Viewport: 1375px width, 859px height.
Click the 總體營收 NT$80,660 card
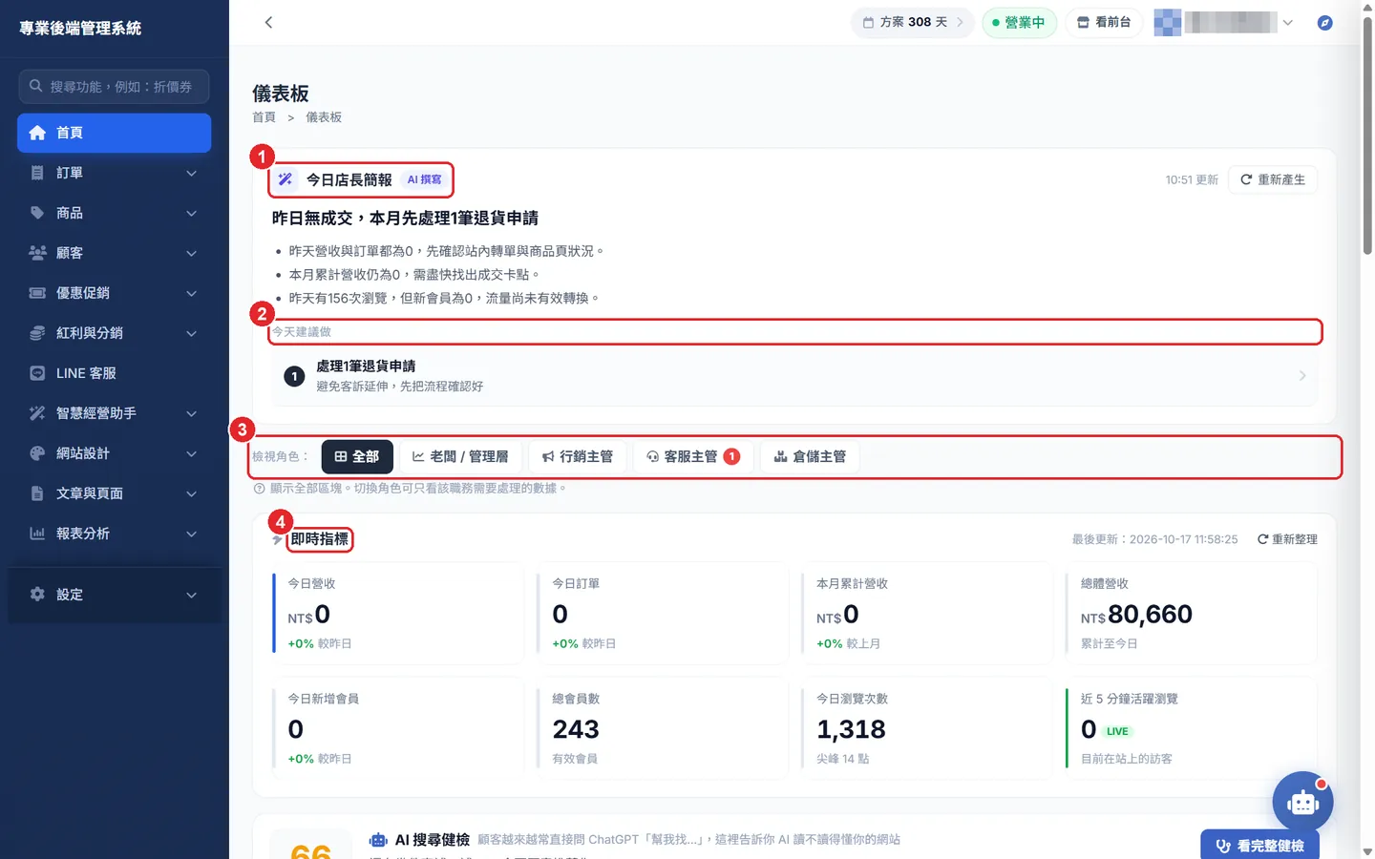pos(1191,613)
